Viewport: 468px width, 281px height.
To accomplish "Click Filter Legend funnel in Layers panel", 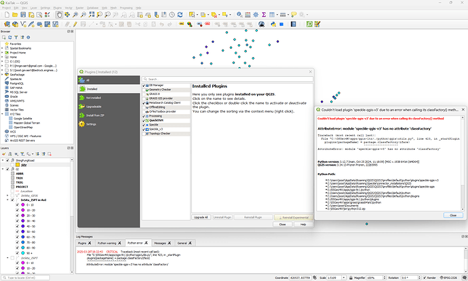I will [22, 154].
